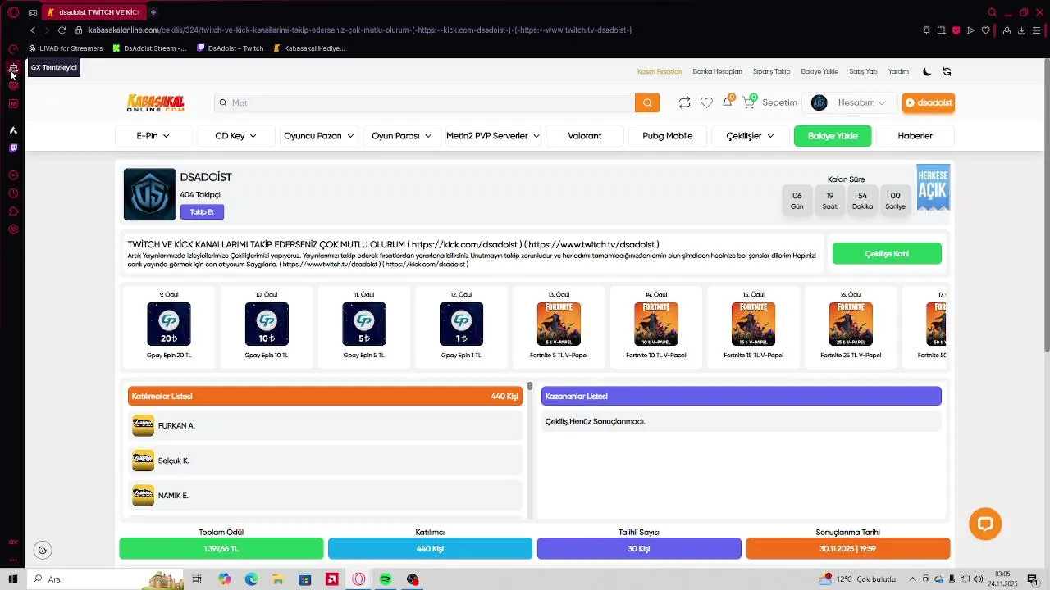Expand Oyun Parası dropdown
The height and width of the screenshot is (590, 1050).
click(x=401, y=136)
